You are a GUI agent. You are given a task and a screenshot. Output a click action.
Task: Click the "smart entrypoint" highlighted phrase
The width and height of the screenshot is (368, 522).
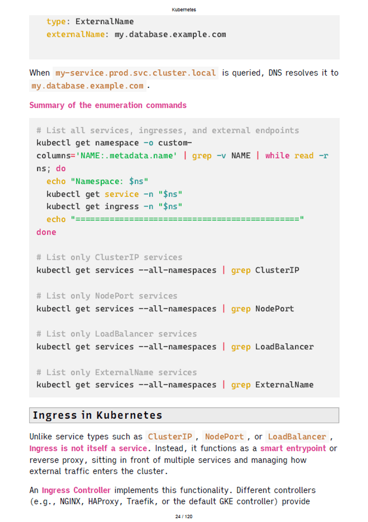(293, 448)
